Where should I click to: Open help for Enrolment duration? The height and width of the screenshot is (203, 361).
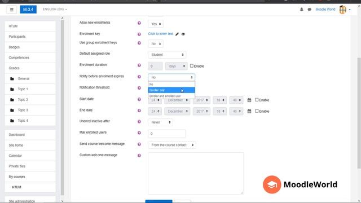139,65
